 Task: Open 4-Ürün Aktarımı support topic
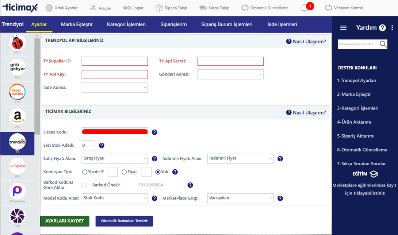pyautogui.click(x=354, y=122)
